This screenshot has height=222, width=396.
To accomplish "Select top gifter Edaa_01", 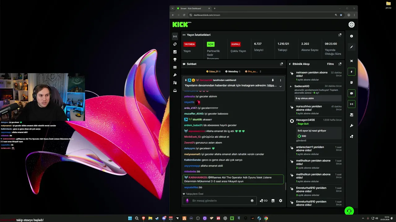I will pos(213,72).
